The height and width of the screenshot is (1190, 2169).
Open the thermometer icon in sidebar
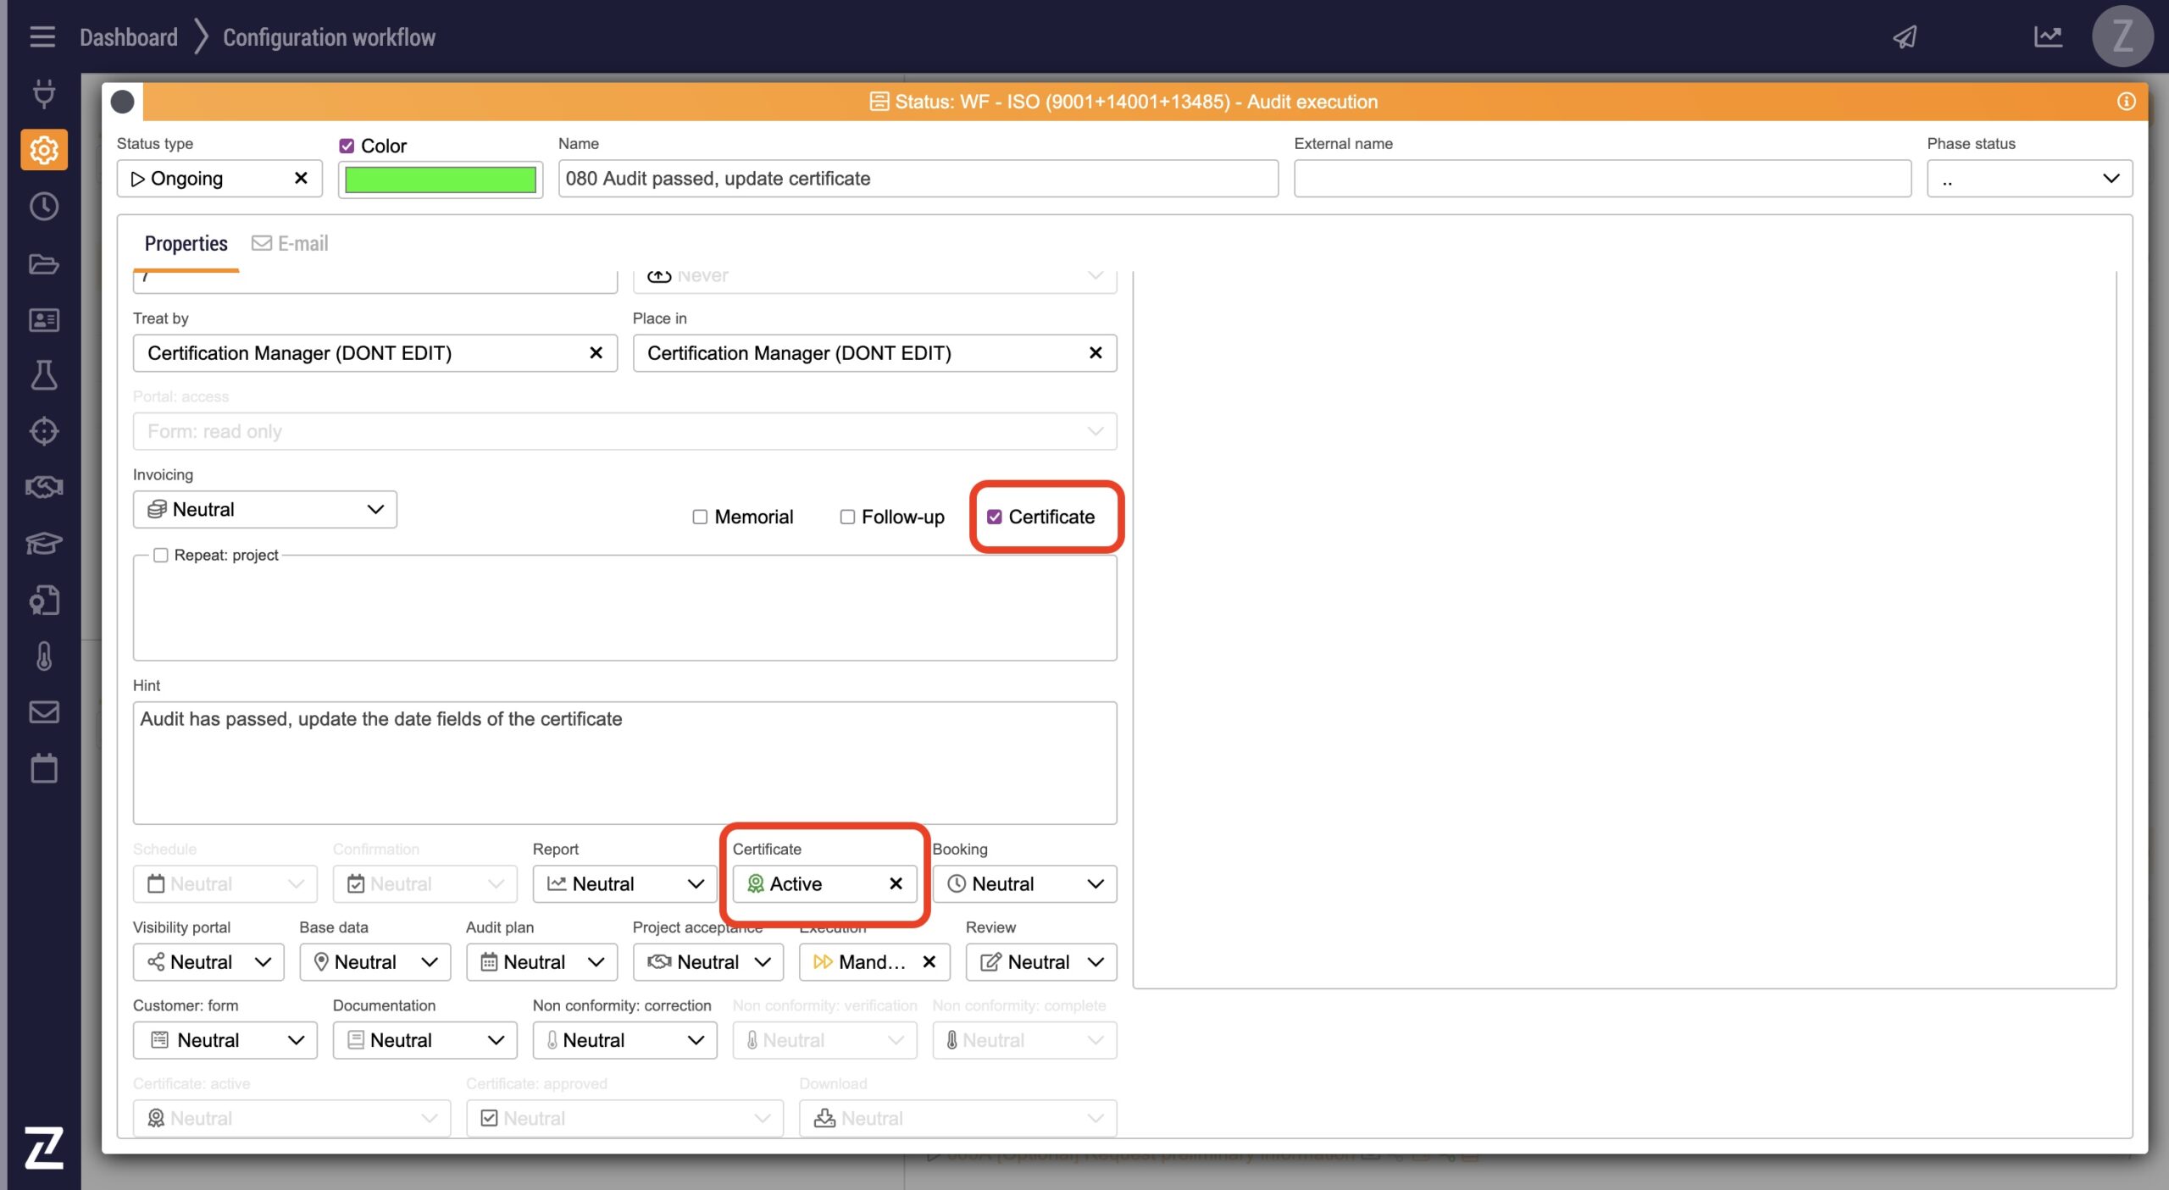pyautogui.click(x=44, y=656)
